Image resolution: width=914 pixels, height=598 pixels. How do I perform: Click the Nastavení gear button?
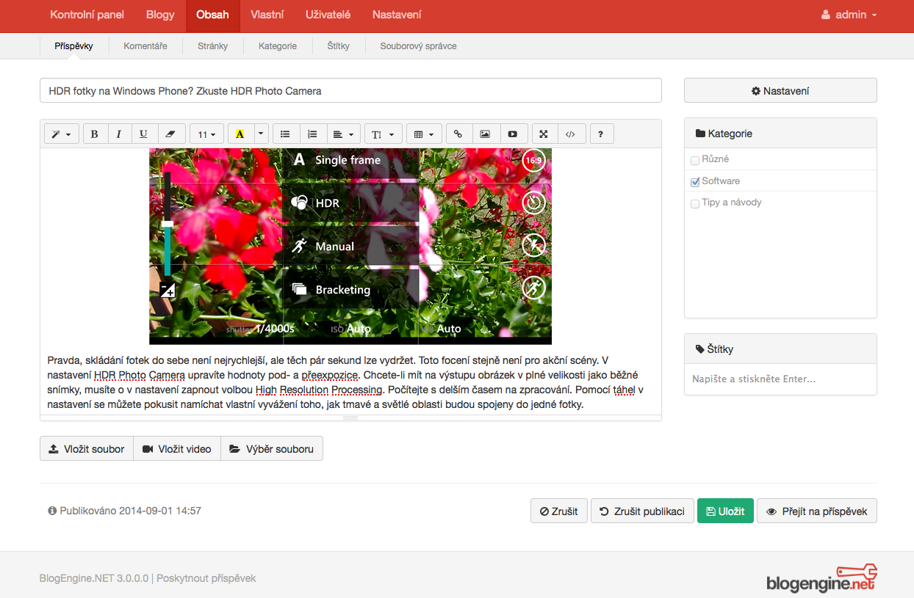tap(780, 91)
